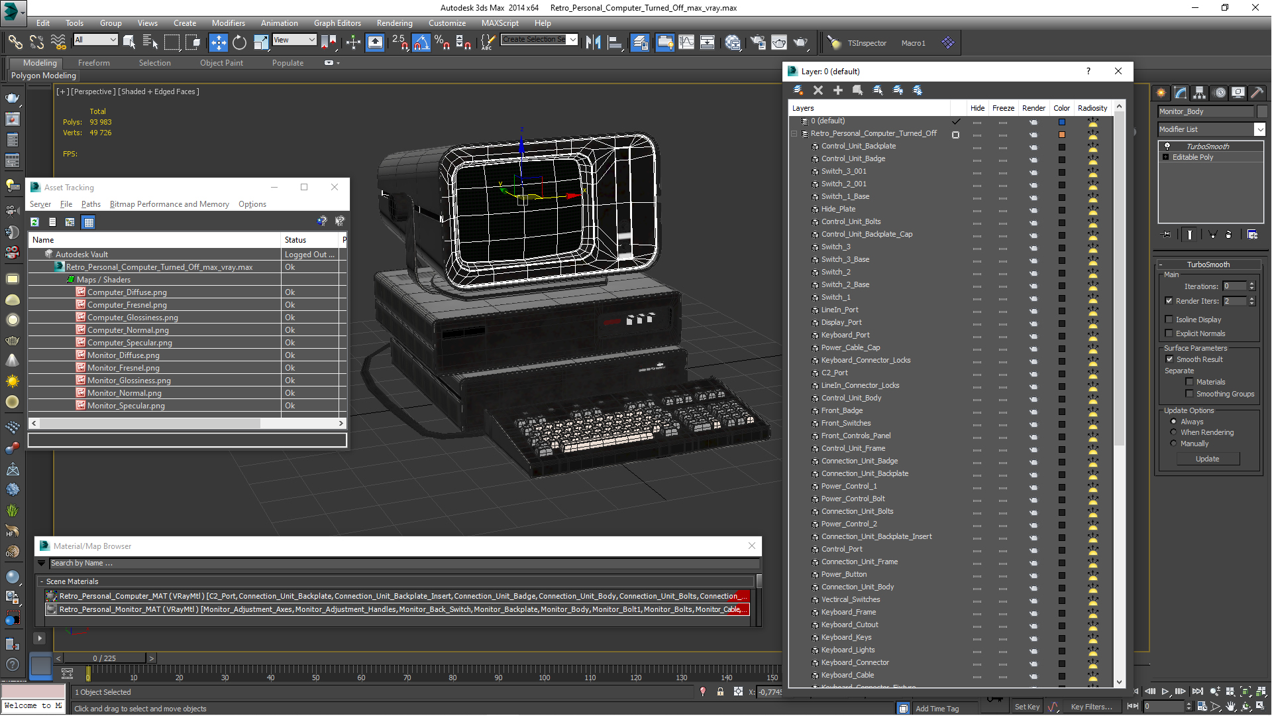Open the Rendering menu
Image resolution: width=1272 pixels, height=716 pixels.
coord(394,23)
